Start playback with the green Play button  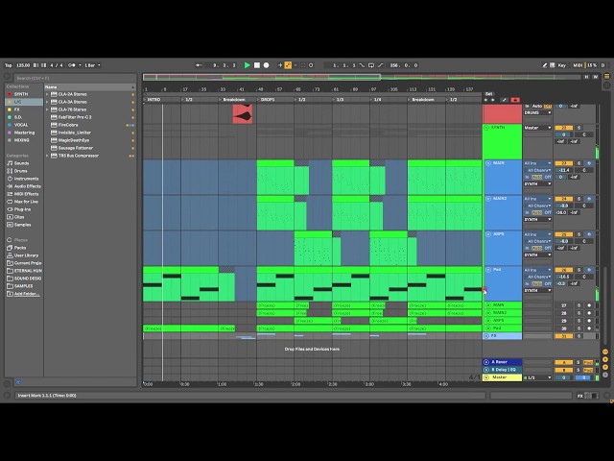(248, 65)
